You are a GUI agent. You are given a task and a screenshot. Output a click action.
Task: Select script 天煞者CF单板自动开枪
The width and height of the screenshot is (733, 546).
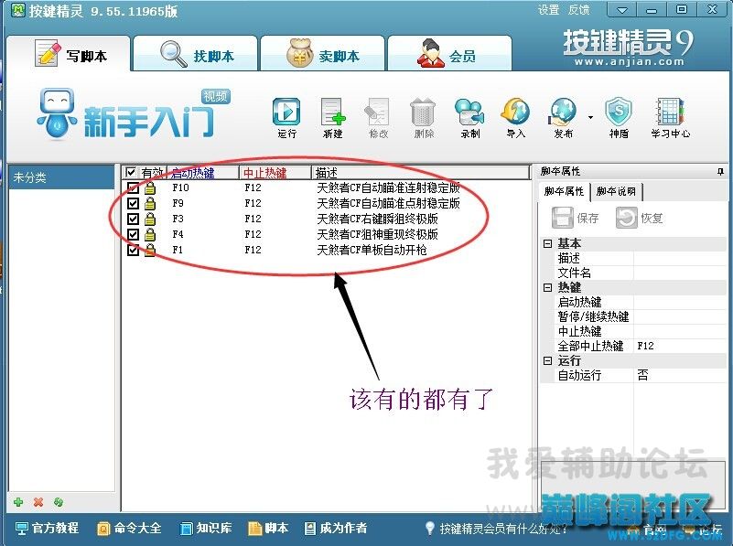click(372, 250)
